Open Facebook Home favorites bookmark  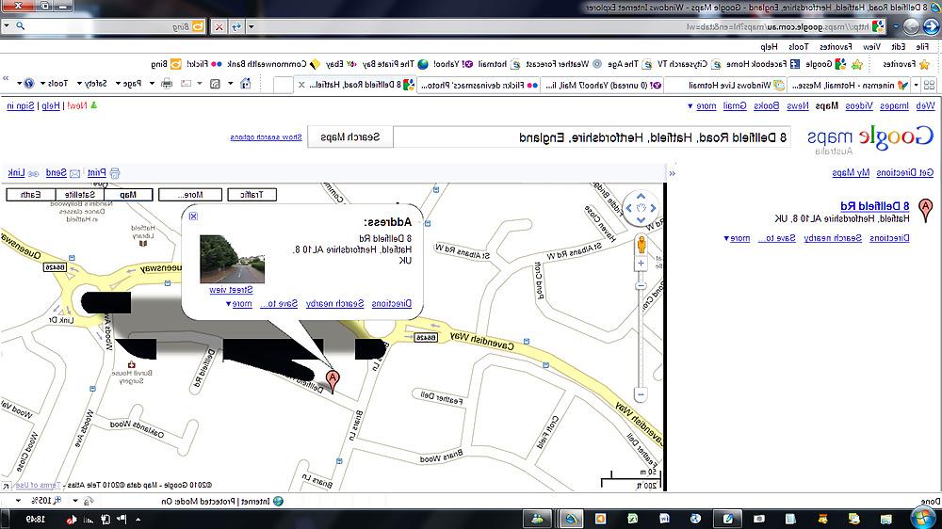(762, 64)
